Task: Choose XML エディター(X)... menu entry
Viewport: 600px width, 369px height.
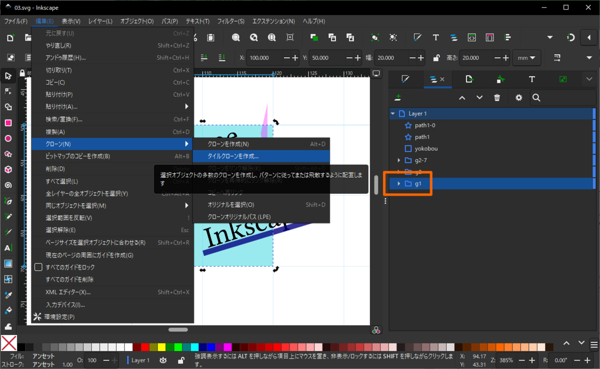Action: tap(112, 292)
